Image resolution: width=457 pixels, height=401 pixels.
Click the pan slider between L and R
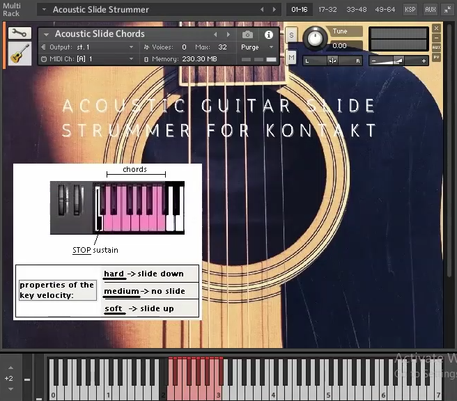point(332,61)
